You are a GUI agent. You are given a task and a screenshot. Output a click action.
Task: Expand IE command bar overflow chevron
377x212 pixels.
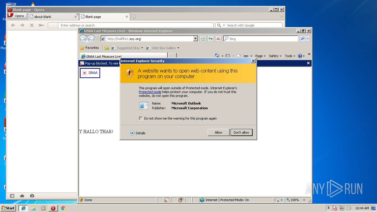(x=309, y=54)
